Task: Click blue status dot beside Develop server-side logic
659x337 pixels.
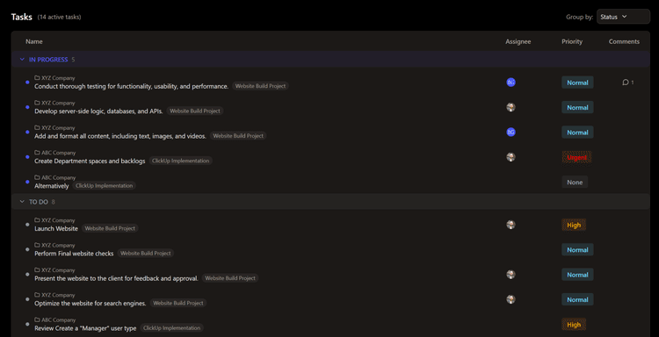Action: click(x=27, y=107)
